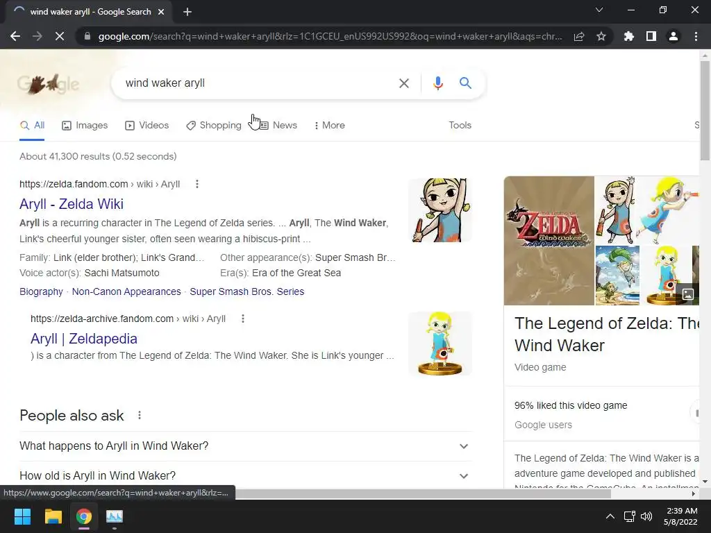Expand How old is Aryll question
This screenshot has width=711, height=533.
[x=245, y=475]
